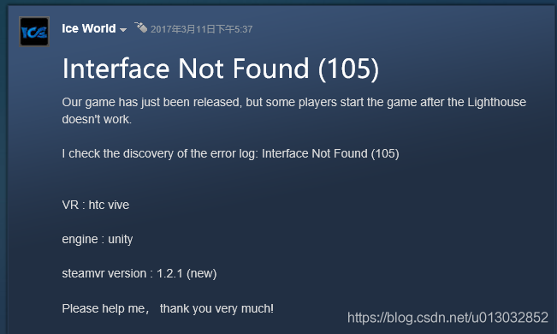
Task: Click the post timestamp 2017年3月11日下午5:37
Action: coord(201,29)
